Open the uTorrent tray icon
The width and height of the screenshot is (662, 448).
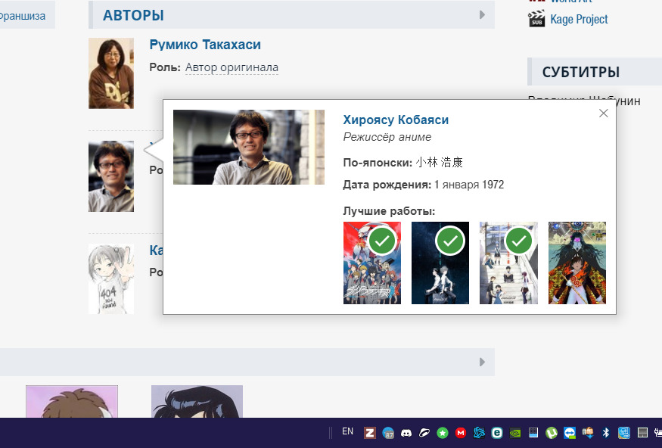pos(552,433)
